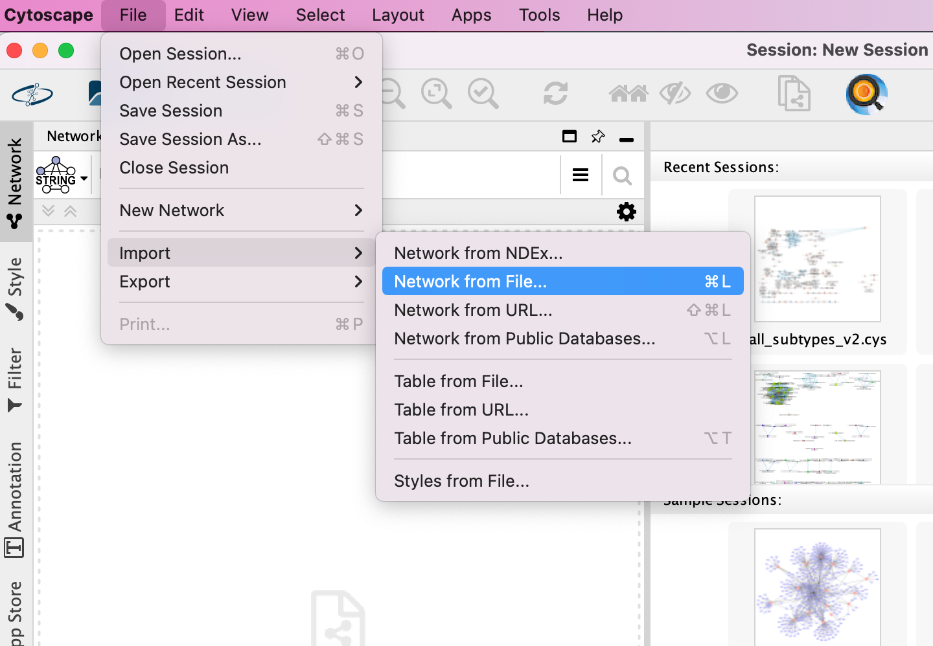Expand the Open Recent Session submenu
The height and width of the screenshot is (646, 933).
(241, 82)
